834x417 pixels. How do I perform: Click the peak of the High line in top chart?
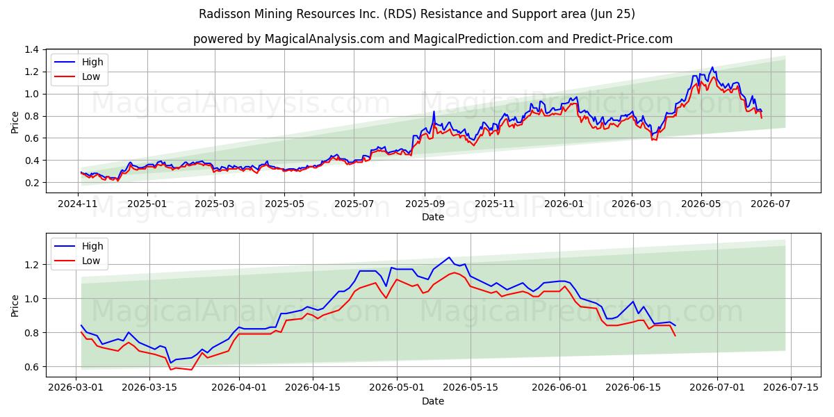[x=712, y=67]
